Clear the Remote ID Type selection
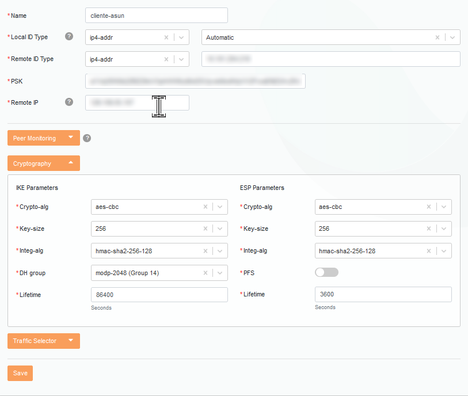 click(166, 59)
